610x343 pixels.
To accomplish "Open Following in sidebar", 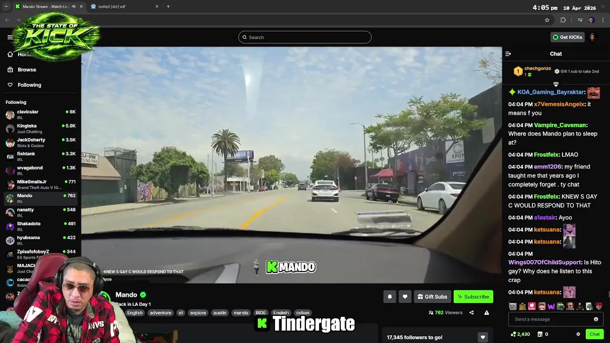I will [x=29, y=85].
